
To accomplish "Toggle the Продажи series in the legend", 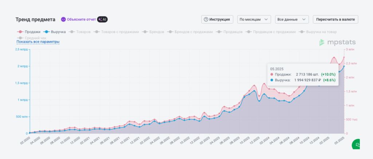I will coord(30,32).
